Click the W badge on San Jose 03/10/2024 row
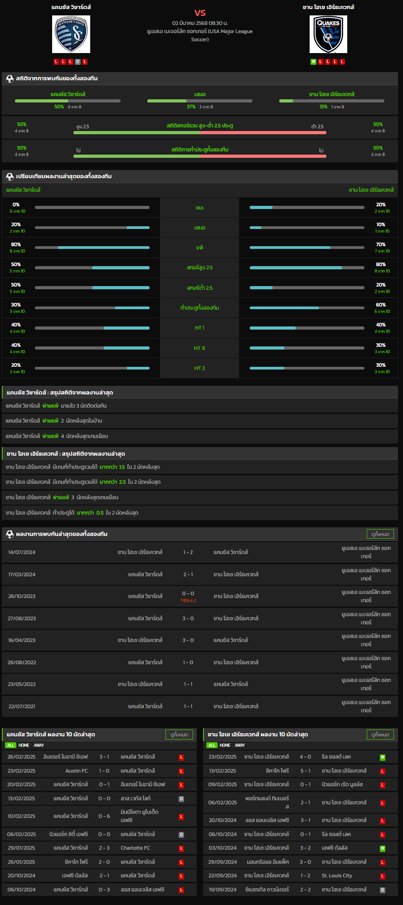 point(383,848)
